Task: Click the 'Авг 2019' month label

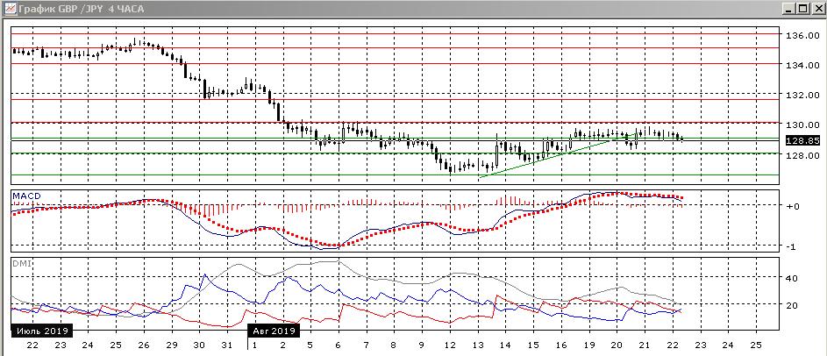Action: (x=274, y=331)
